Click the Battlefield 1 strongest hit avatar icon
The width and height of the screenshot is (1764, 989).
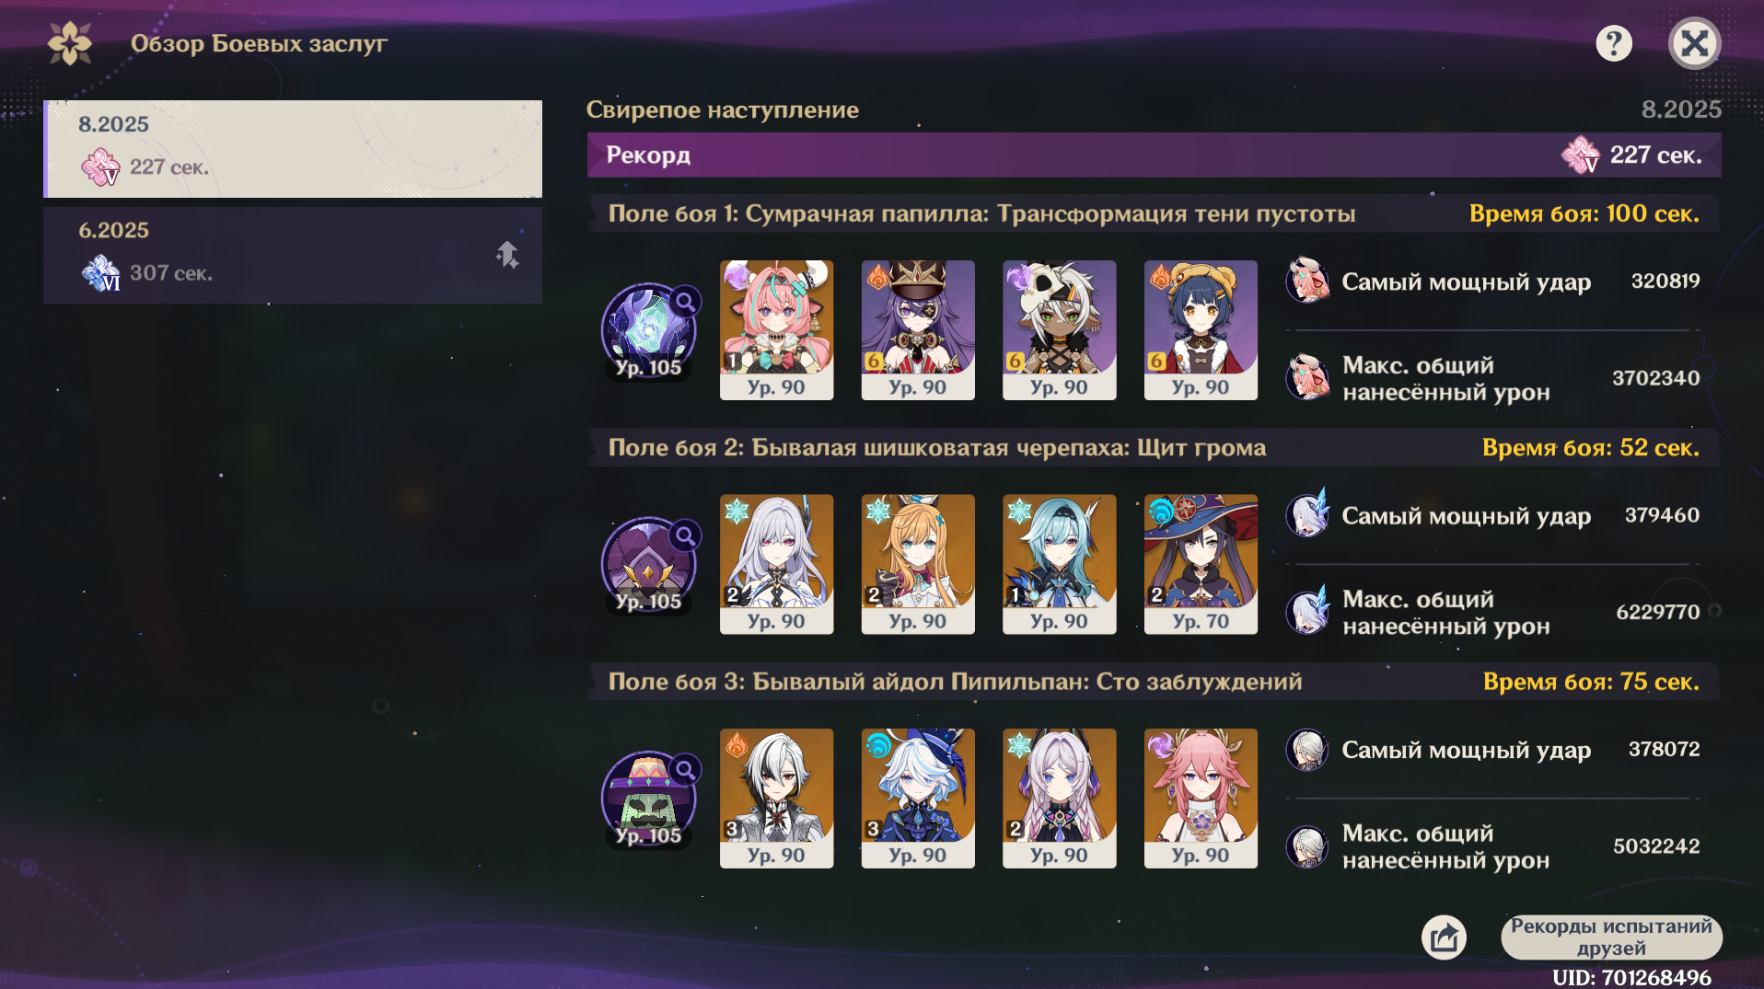tap(1307, 281)
